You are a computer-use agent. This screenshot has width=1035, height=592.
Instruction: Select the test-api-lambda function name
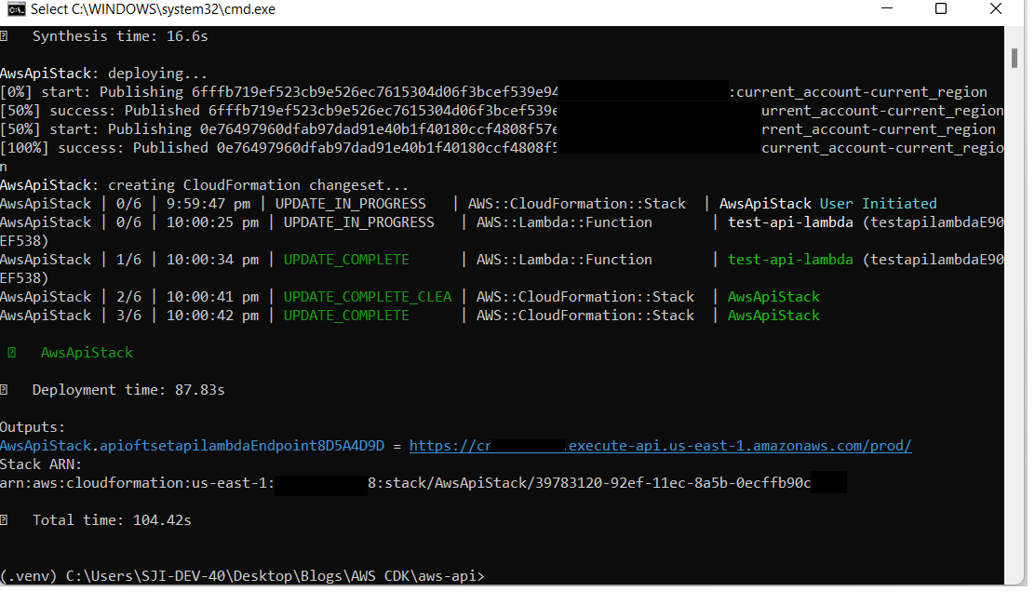pyautogui.click(x=789, y=259)
